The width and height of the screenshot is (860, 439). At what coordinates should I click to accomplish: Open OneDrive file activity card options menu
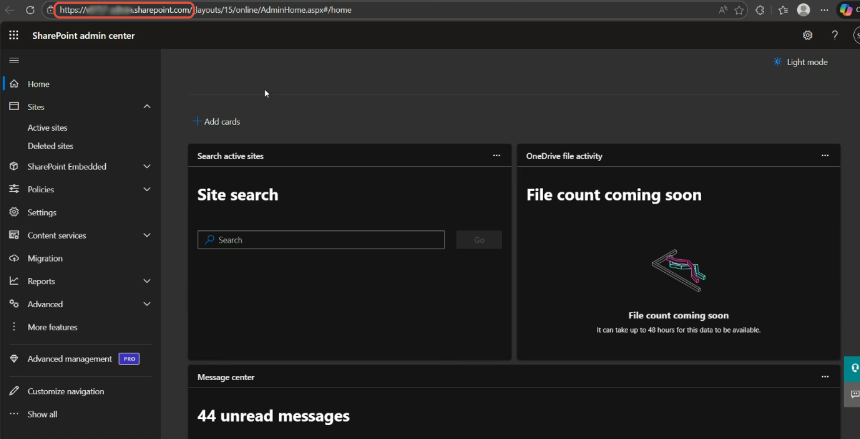pyautogui.click(x=825, y=156)
